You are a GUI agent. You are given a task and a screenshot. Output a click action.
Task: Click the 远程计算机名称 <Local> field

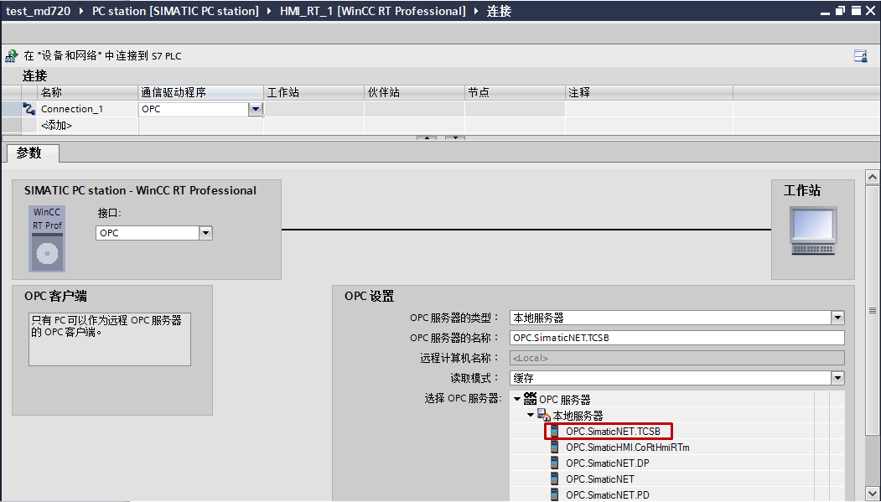[677, 358]
